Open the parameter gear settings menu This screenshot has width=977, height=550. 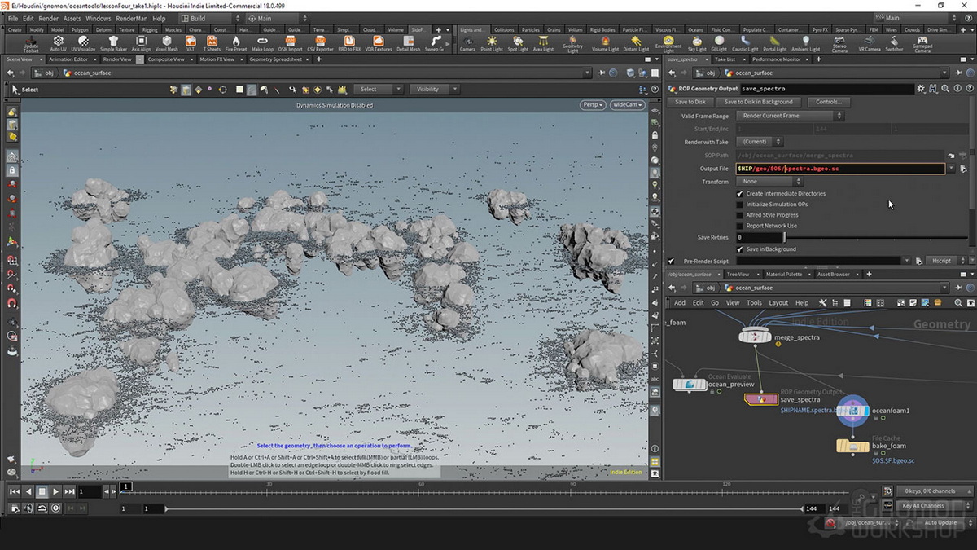pos(921,88)
